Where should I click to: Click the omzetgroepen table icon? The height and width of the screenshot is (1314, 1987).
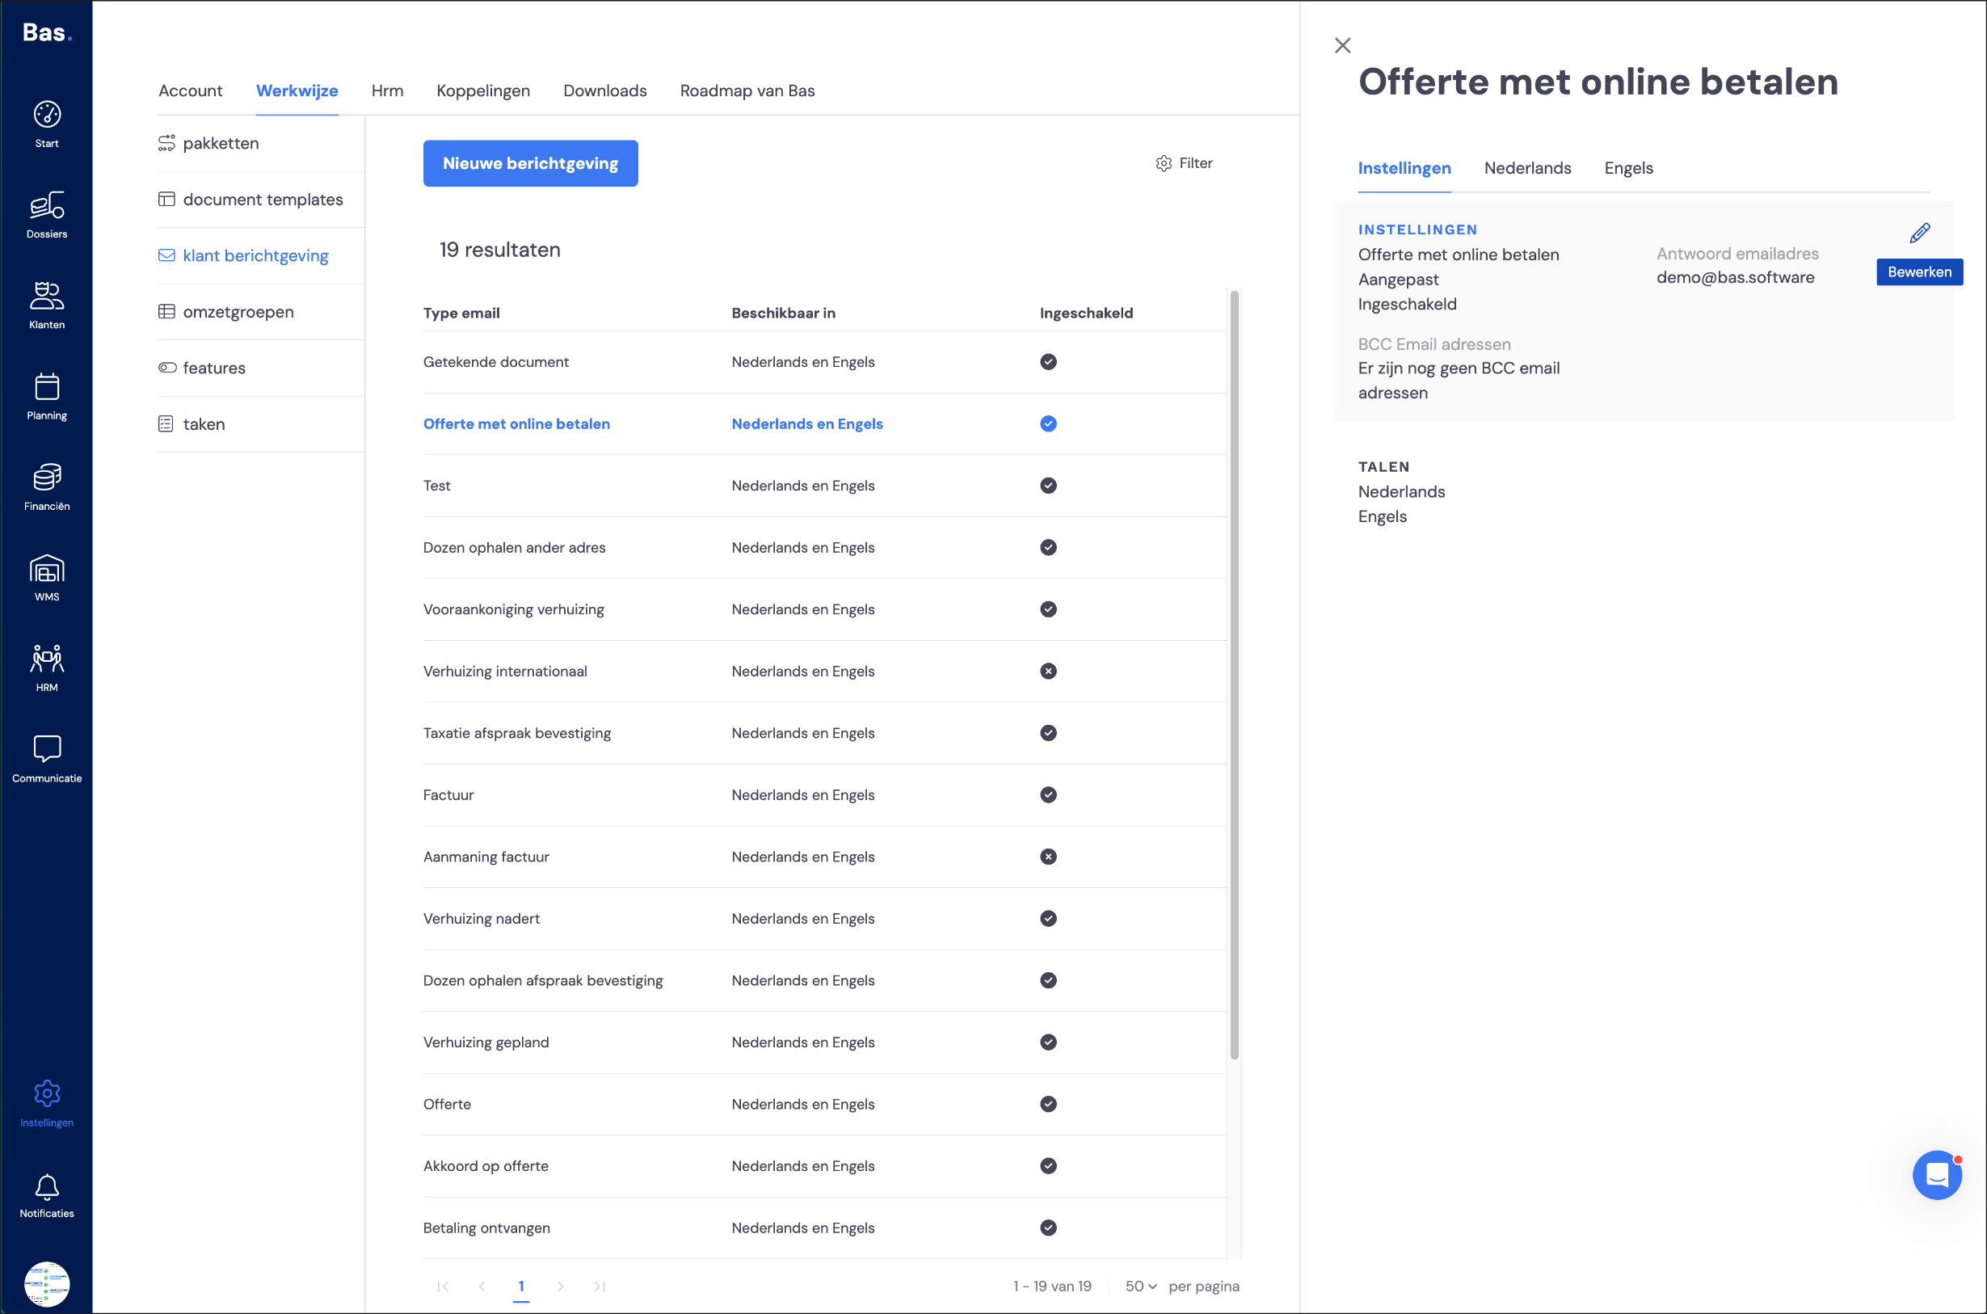click(166, 312)
